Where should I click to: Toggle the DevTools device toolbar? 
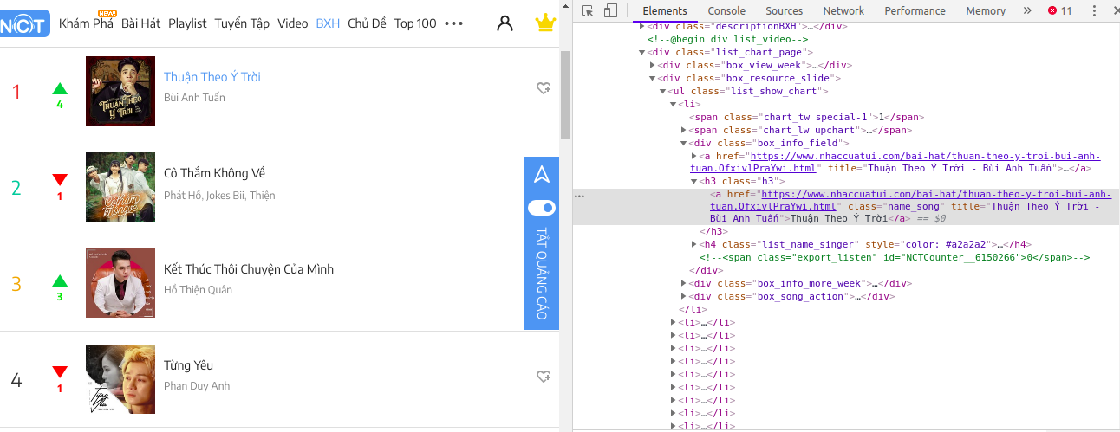tap(610, 11)
